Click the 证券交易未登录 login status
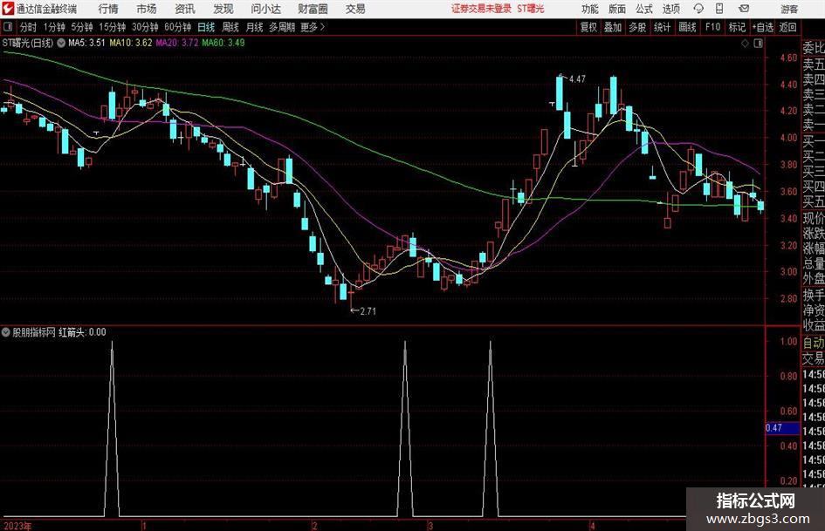This screenshot has width=825, height=531. pyautogui.click(x=481, y=9)
